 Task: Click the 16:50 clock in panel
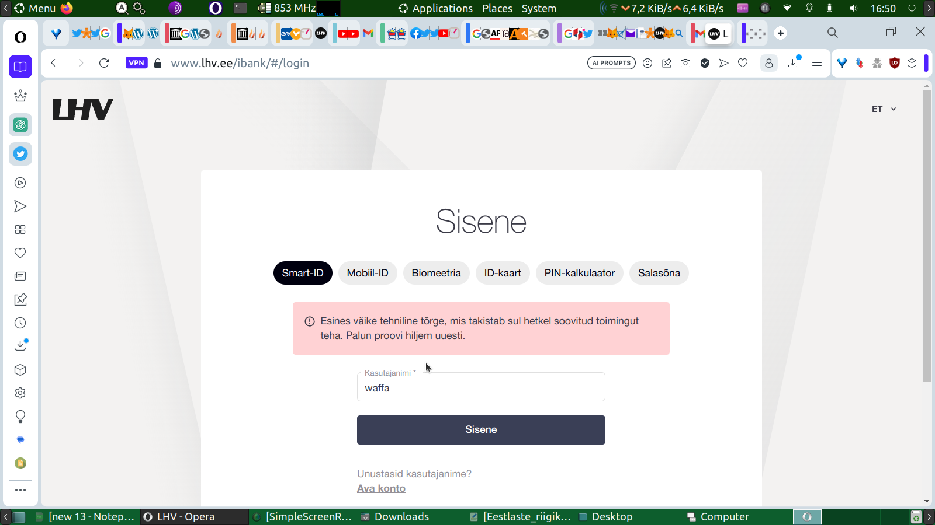pos(883,8)
